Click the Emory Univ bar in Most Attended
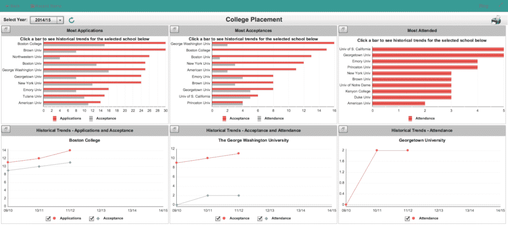 point(425,62)
